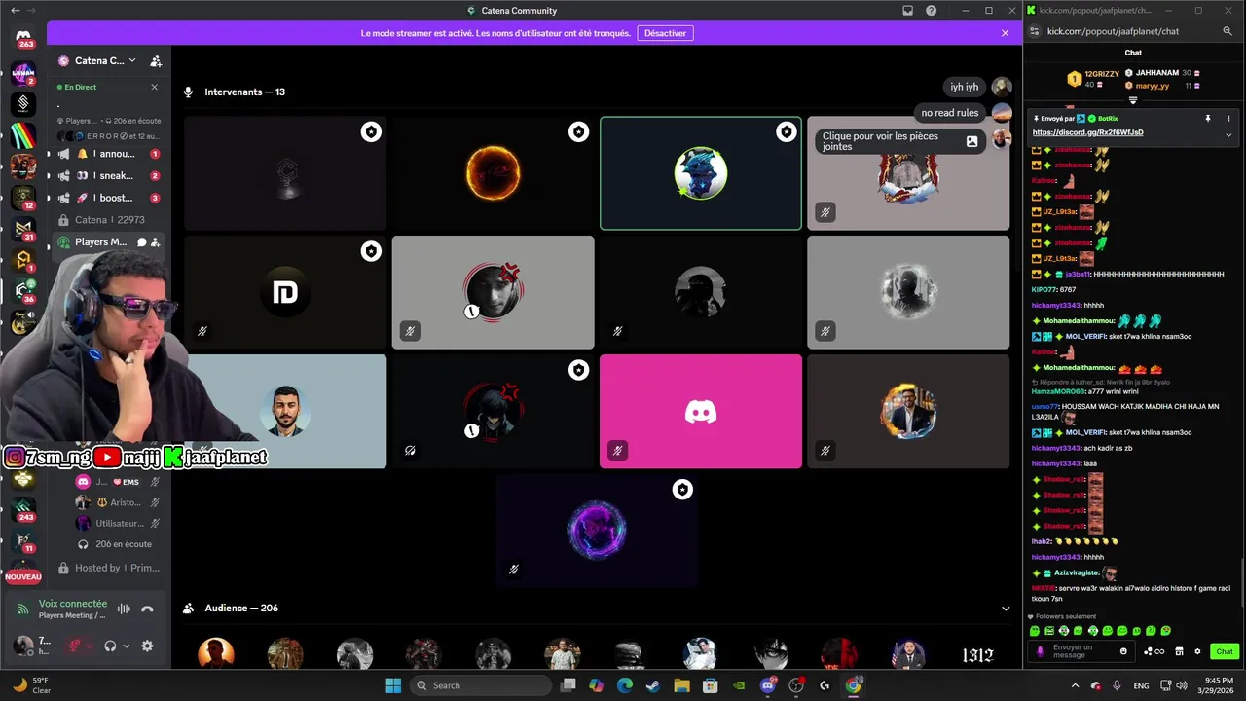Open Kick shop storefront icon
The width and height of the screenshot is (1246, 701).
click(1179, 651)
